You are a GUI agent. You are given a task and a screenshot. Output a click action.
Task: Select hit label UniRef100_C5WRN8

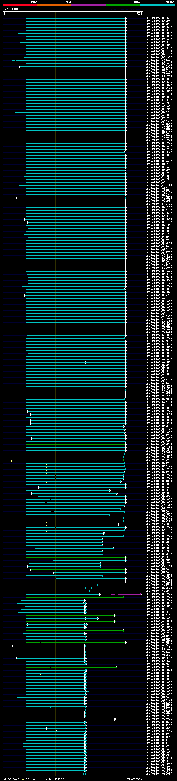coord(159,21)
